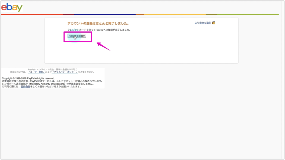Select the PayPal - オンラインで安全 tagline text
Image resolution: width=285 pixels, height=160 pixels.
pyautogui.click(x=53, y=69)
